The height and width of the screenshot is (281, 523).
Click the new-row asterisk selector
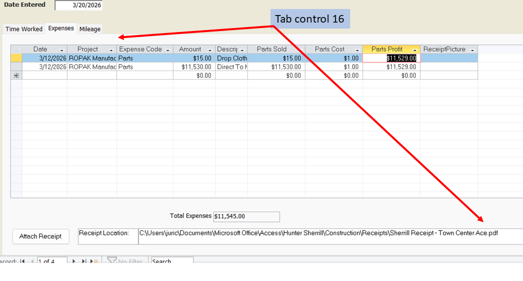point(17,76)
